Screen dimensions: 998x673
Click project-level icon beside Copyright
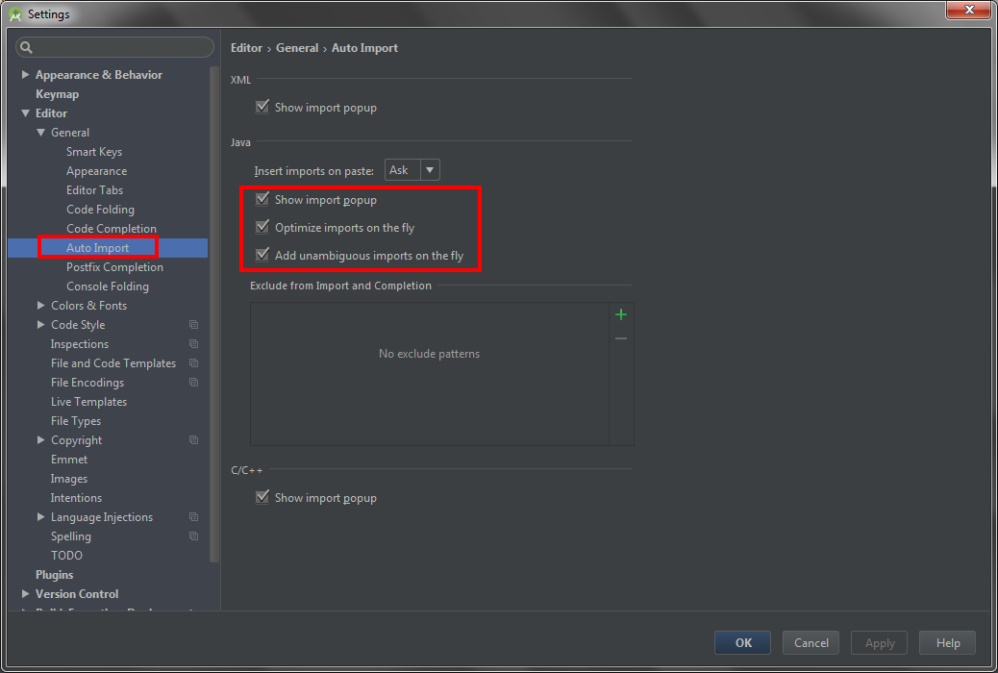(x=193, y=440)
